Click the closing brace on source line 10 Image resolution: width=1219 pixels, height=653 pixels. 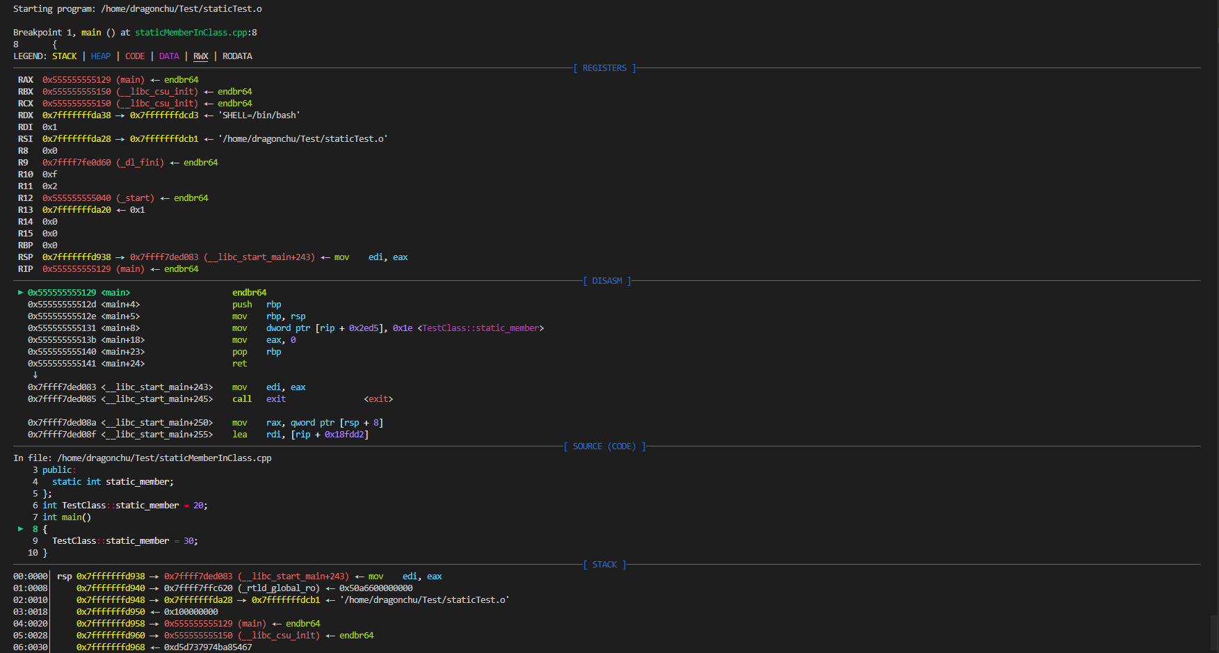[x=45, y=553]
